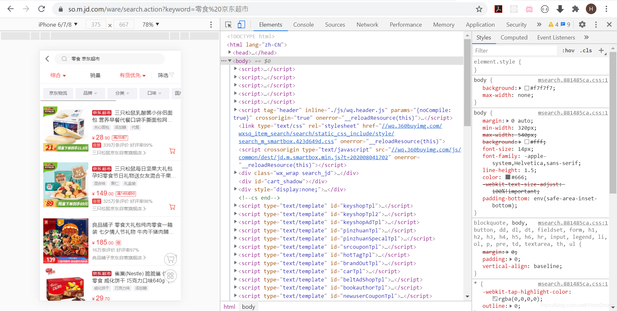Click the #666 color swatch
This screenshot has height=311, width=617.
coord(508,177)
